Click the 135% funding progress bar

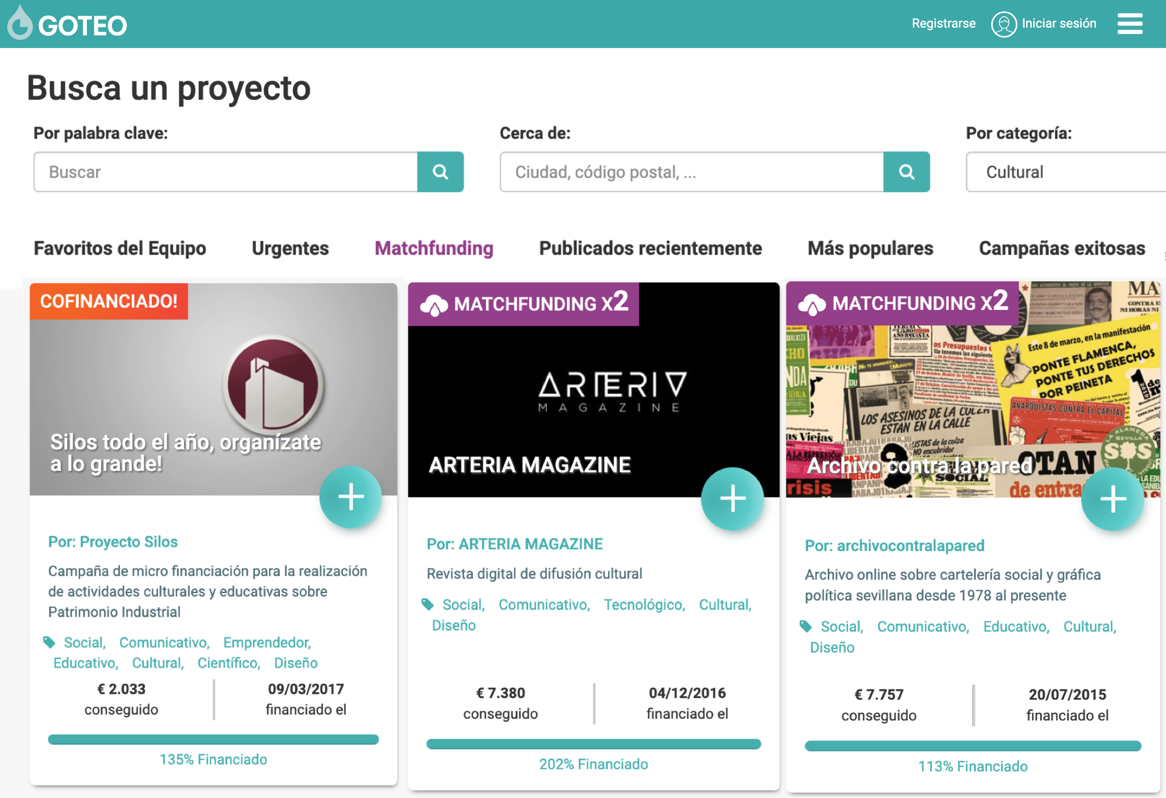(213, 739)
